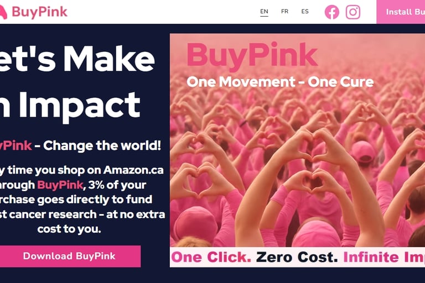This screenshot has width=425, height=283.
Task: Select the EN language option
Action: pos(264,12)
